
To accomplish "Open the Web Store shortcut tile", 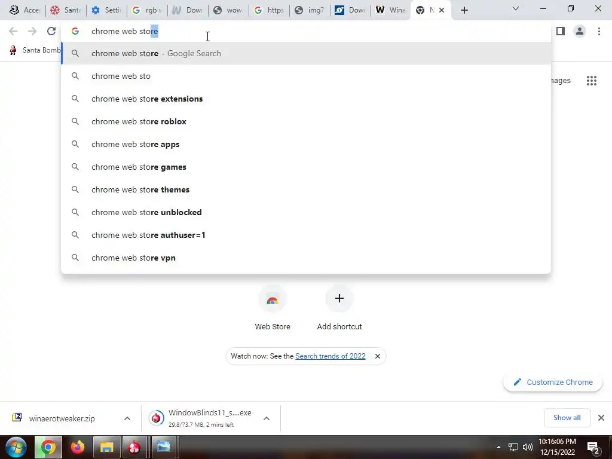I will [273, 308].
